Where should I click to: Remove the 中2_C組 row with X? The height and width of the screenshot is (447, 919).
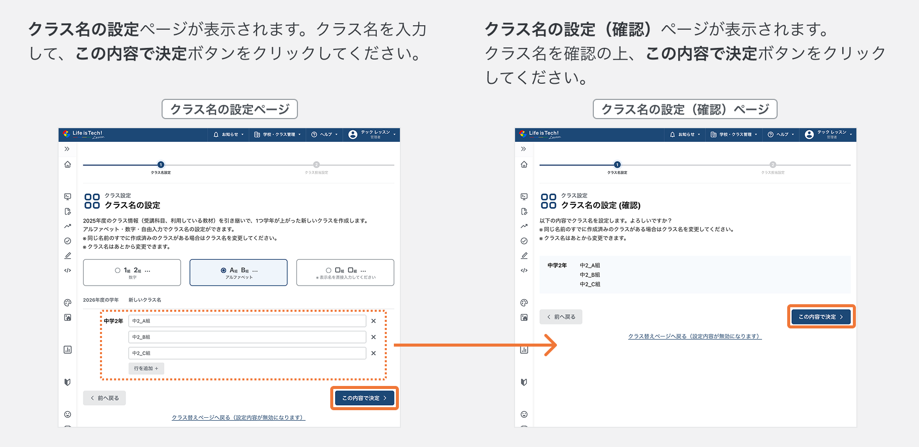[x=374, y=353]
